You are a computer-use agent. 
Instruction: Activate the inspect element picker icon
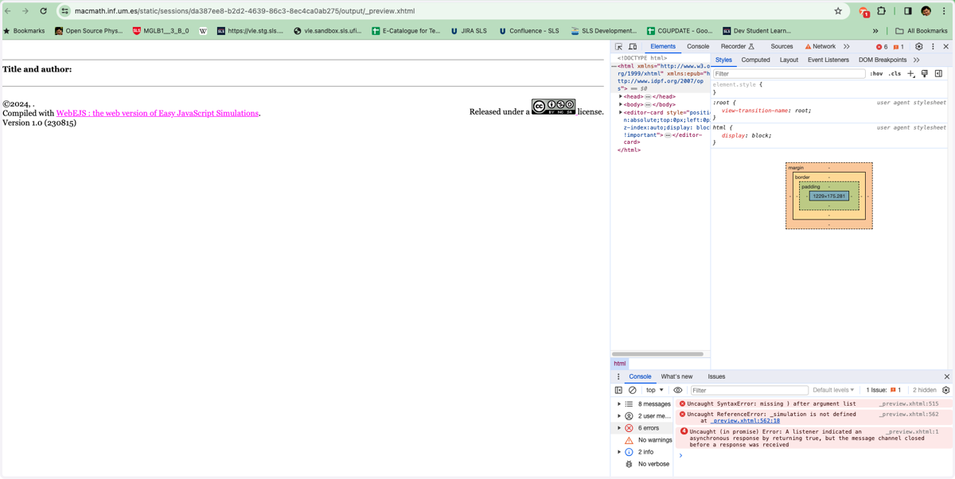(618, 47)
